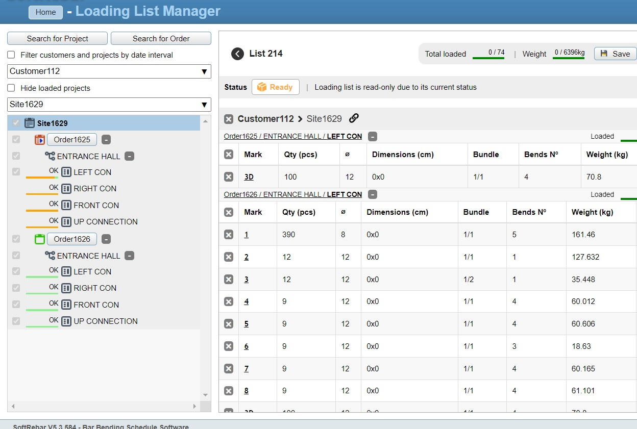The height and width of the screenshot is (429, 637).
Task: Click the Total loaded 0 / 74 progress bar
Action: 488,58
